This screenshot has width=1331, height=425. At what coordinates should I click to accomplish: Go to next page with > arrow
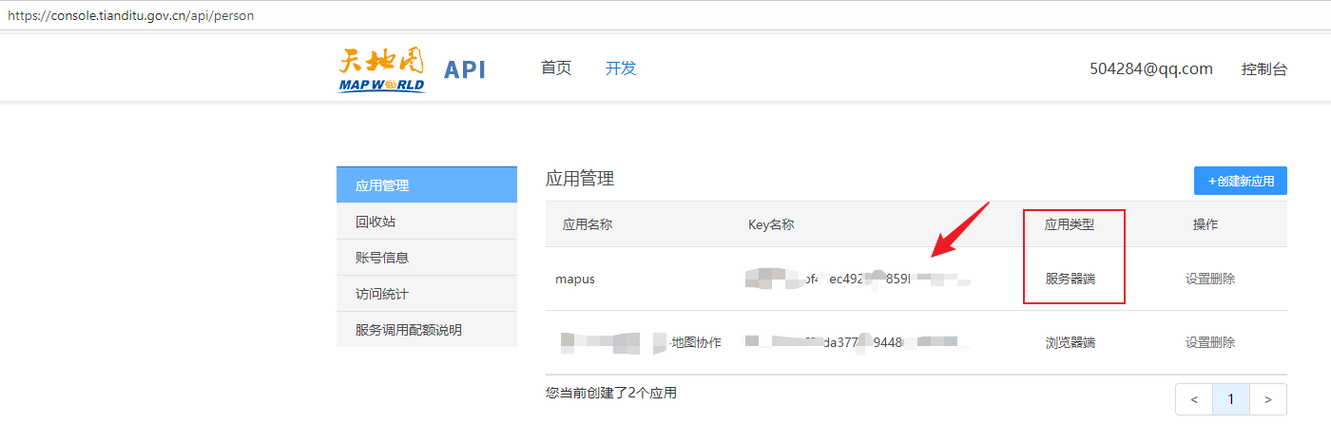(1267, 399)
